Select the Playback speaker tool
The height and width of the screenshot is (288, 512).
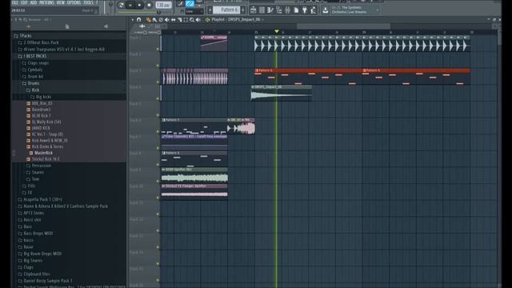coord(198,20)
